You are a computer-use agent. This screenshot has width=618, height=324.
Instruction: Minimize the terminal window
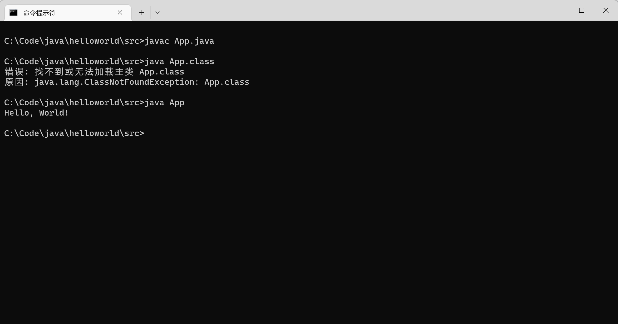click(557, 10)
